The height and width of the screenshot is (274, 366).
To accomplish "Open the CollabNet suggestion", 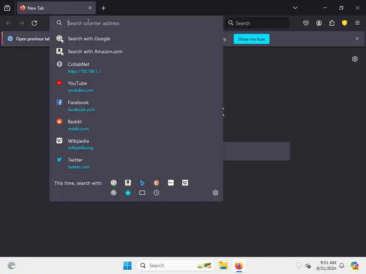I will click(136, 67).
